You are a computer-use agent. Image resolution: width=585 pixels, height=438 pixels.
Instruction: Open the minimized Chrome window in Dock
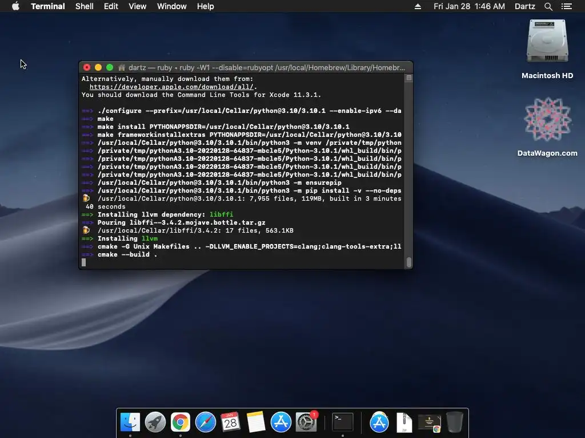coord(430,423)
